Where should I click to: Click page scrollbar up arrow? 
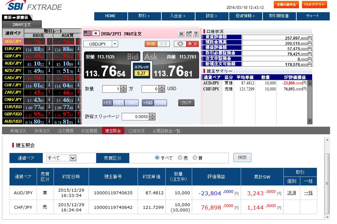coord(327,140)
